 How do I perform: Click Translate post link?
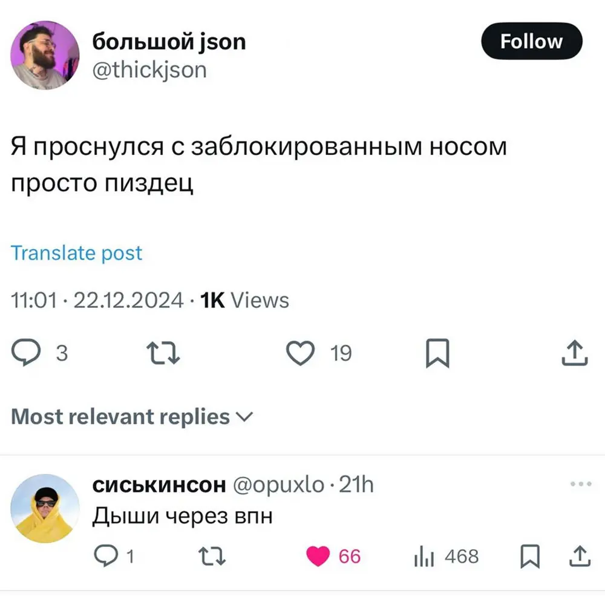[x=77, y=253]
